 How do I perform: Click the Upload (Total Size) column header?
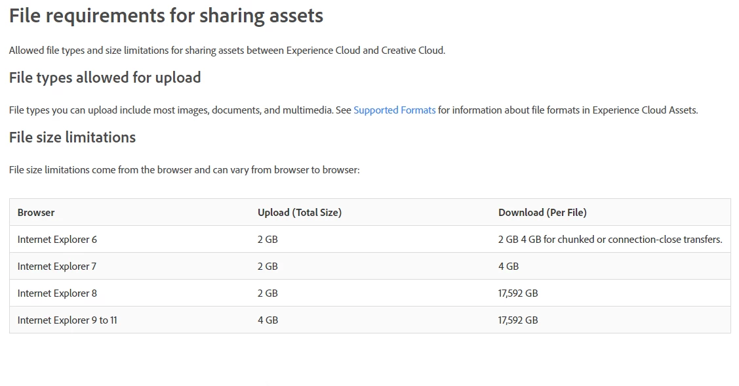coord(299,213)
